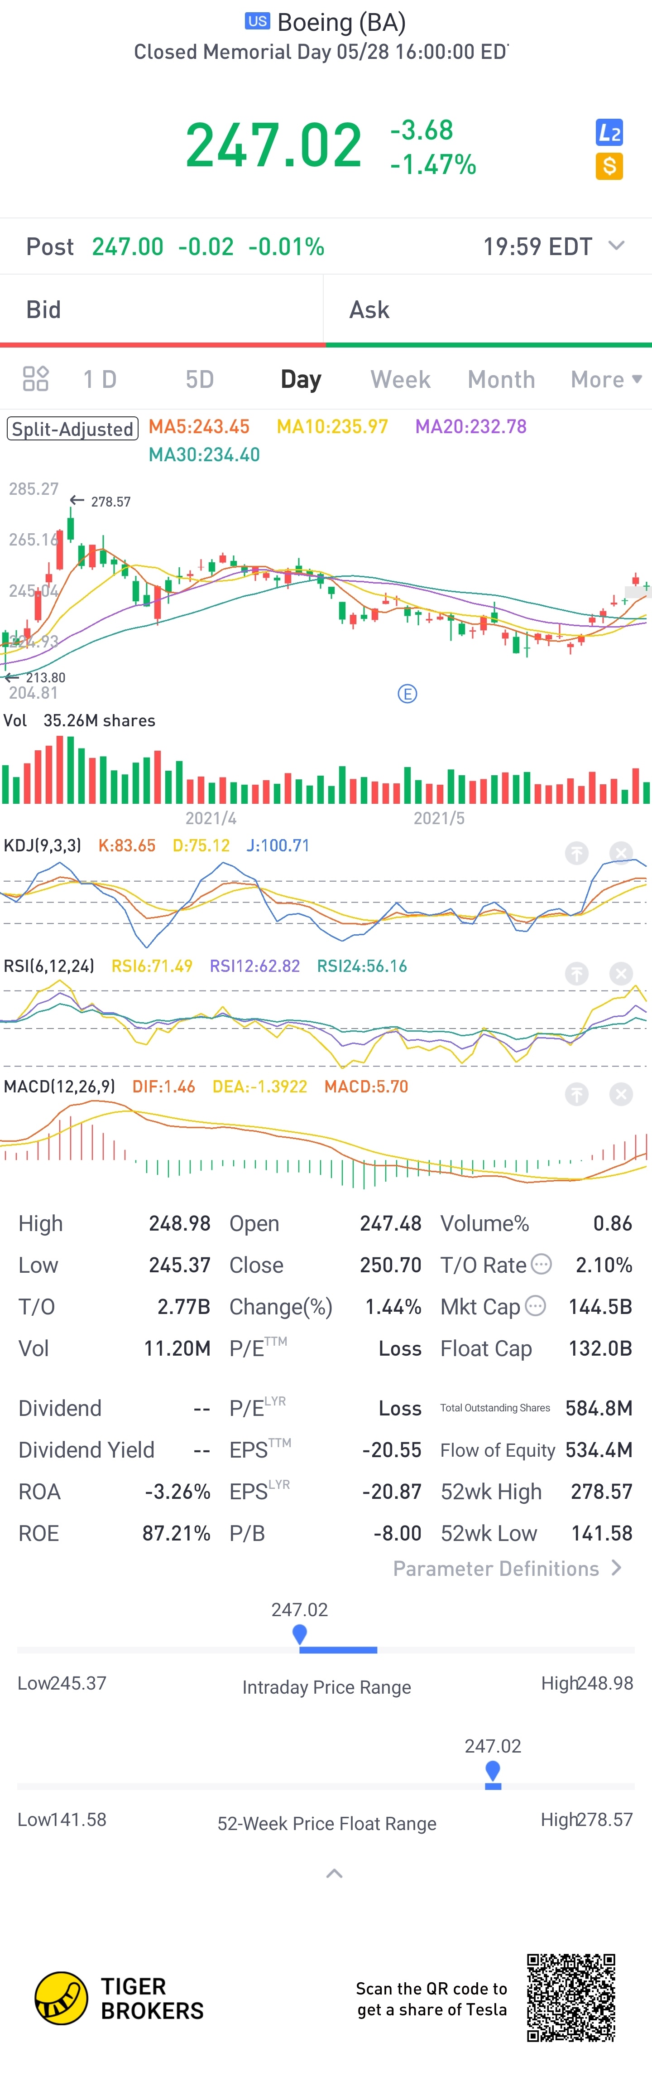
Task: Open the L2 market depth icon
Action: point(609,132)
